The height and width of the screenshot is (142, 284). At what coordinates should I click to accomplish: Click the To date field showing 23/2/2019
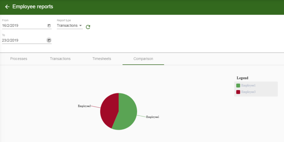click(x=23, y=40)
